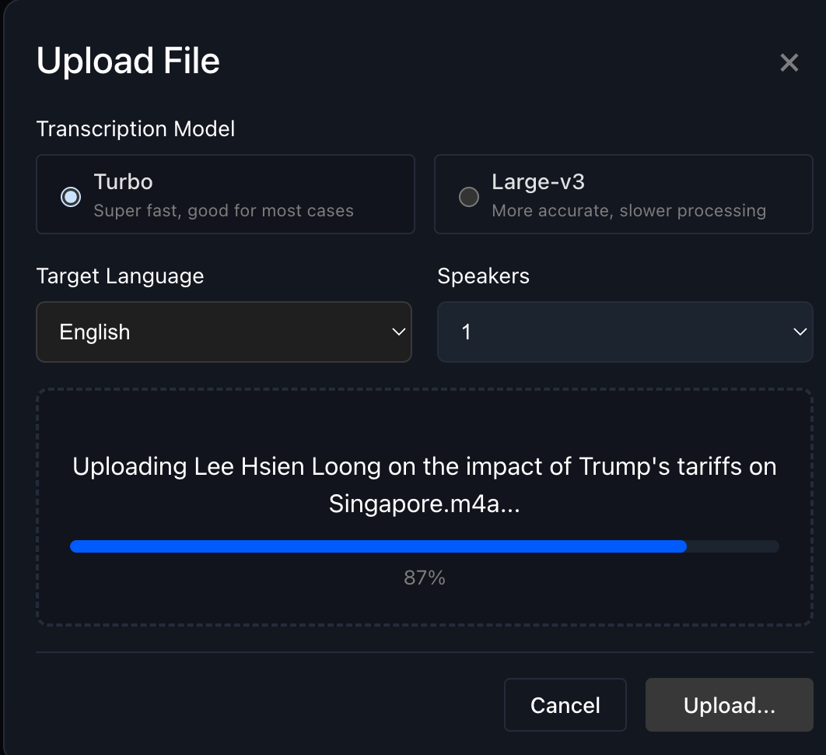
Task: Click the Speakers label above the dropdown
Action: pyautogui.click(x=483, y=276)
